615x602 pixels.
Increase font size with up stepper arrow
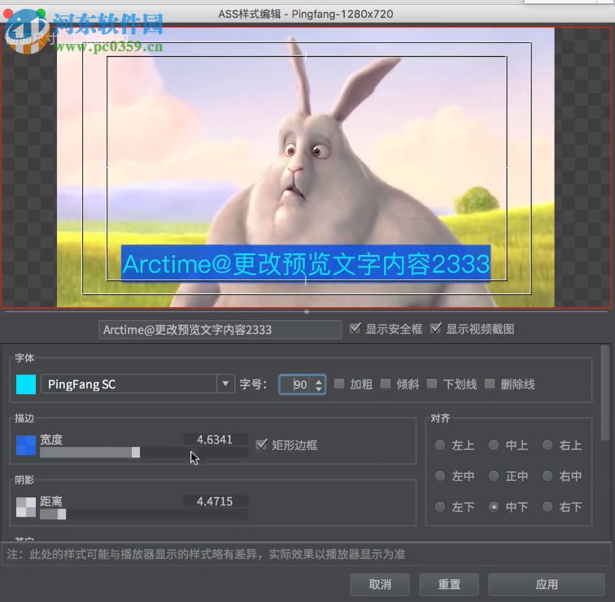tap(319, 380)
